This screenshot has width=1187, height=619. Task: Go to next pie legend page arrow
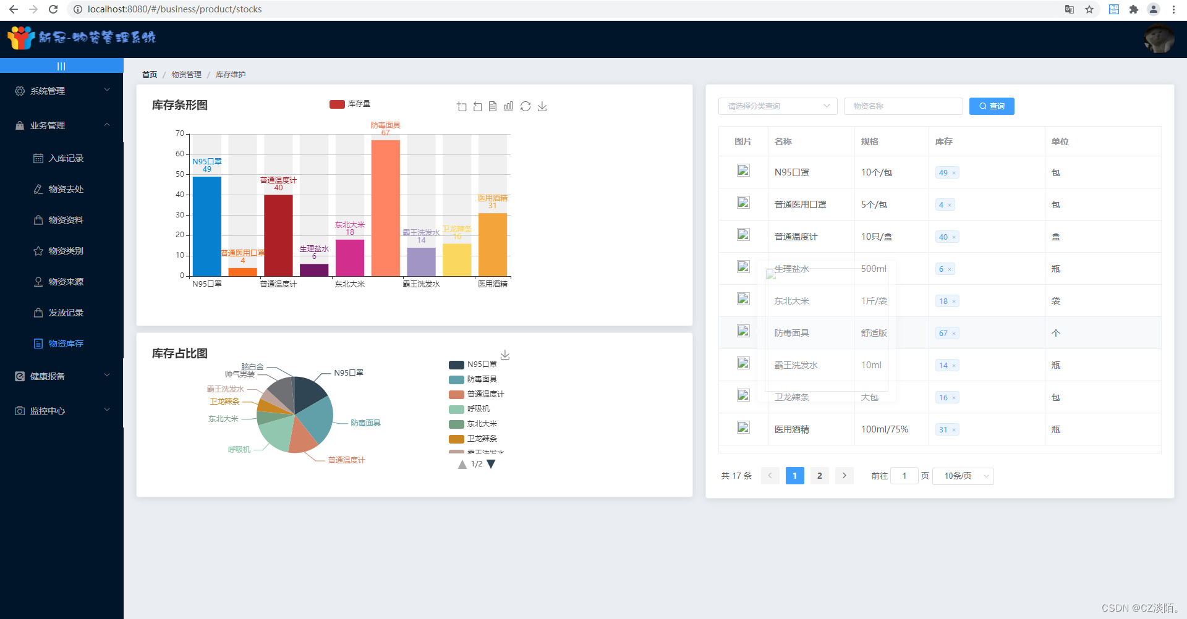tap(491, 464)
